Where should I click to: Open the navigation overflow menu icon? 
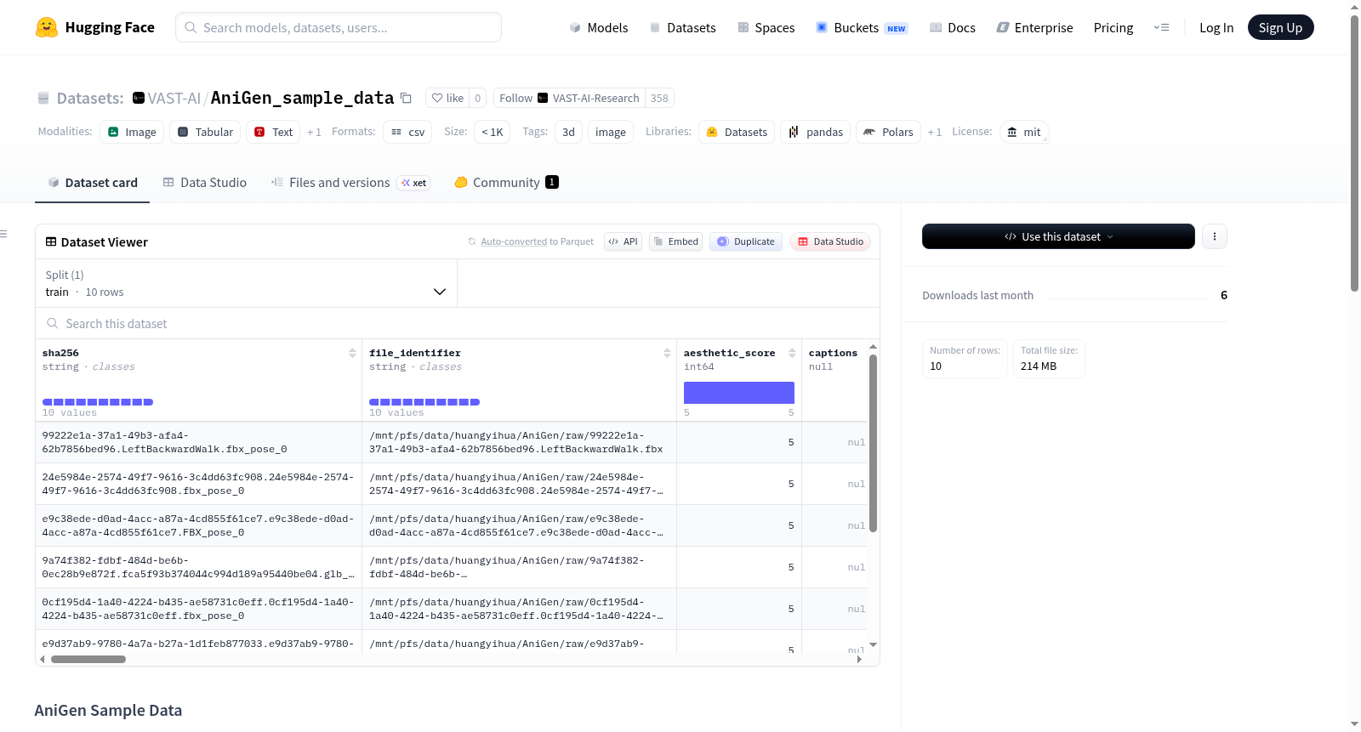click(x=1161, y=28)
